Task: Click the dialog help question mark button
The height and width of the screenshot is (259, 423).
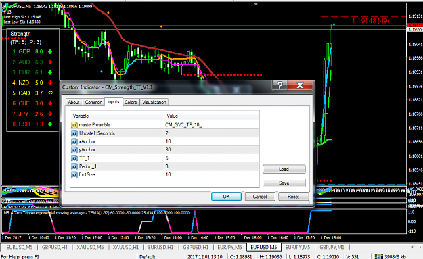Action: tap(280, 85)
